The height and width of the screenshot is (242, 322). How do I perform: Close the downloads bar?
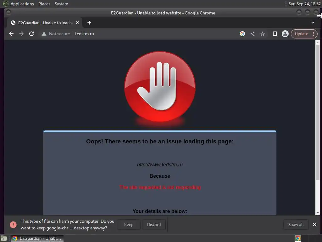tap(314, 224)
